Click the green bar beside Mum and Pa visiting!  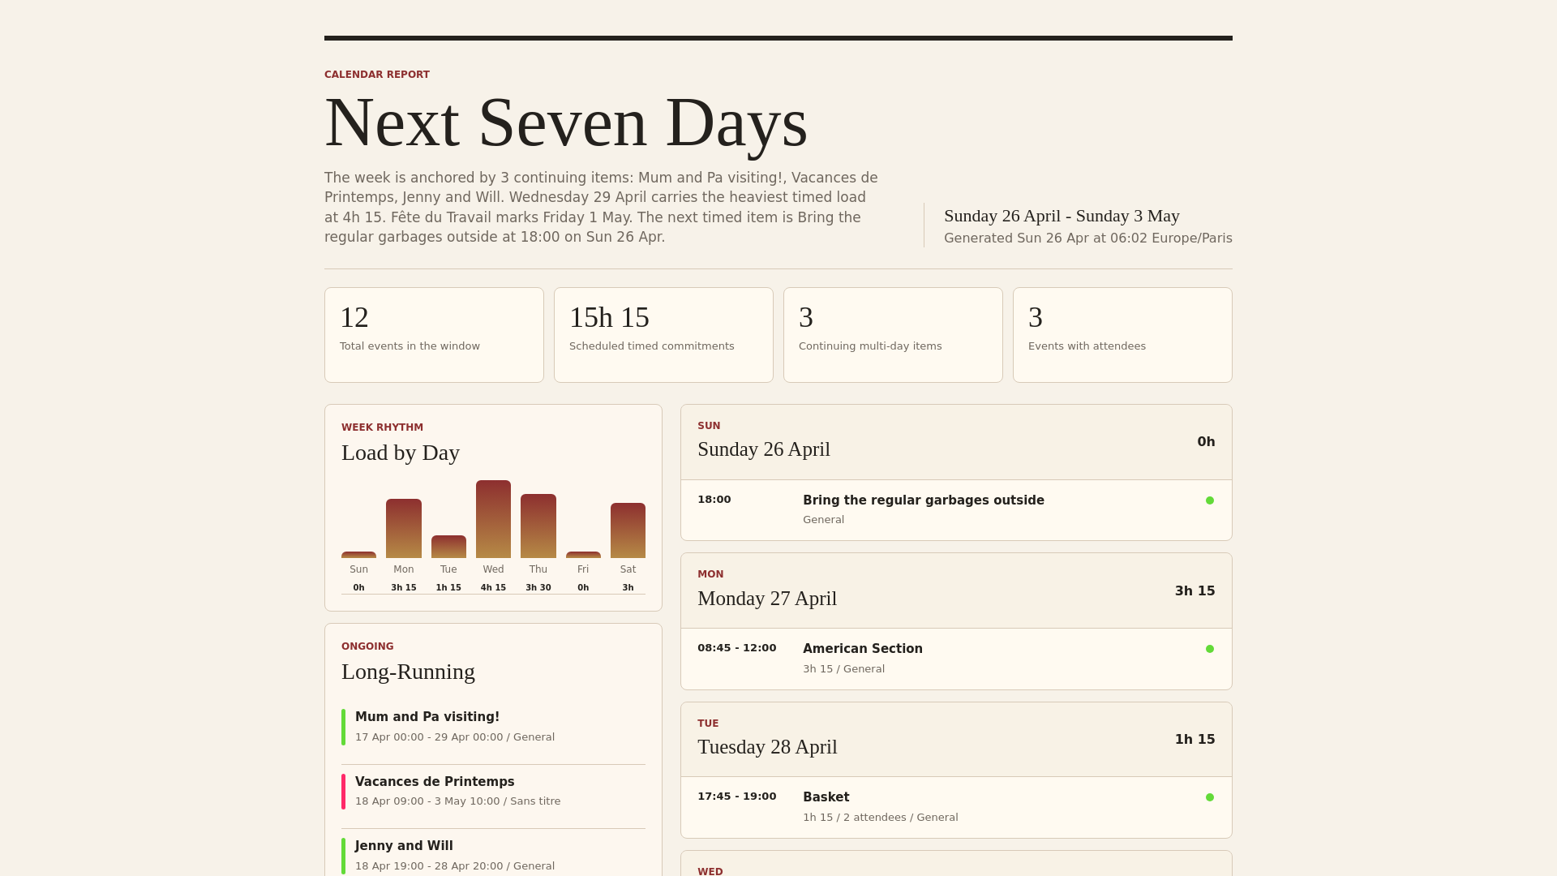343,727
